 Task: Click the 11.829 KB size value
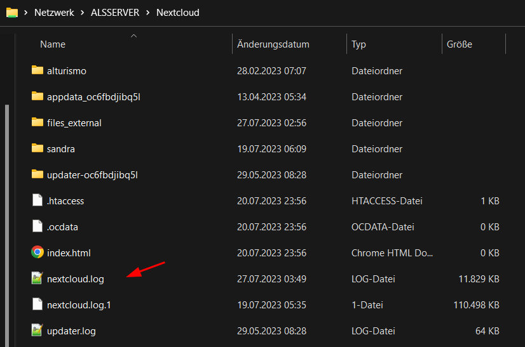coord(479,279)
